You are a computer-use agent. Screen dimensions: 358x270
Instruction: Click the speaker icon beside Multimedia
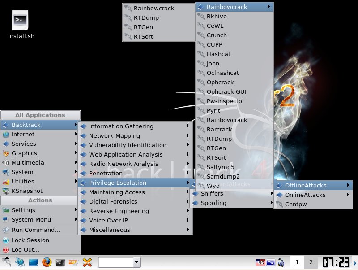tap(6, 163)
